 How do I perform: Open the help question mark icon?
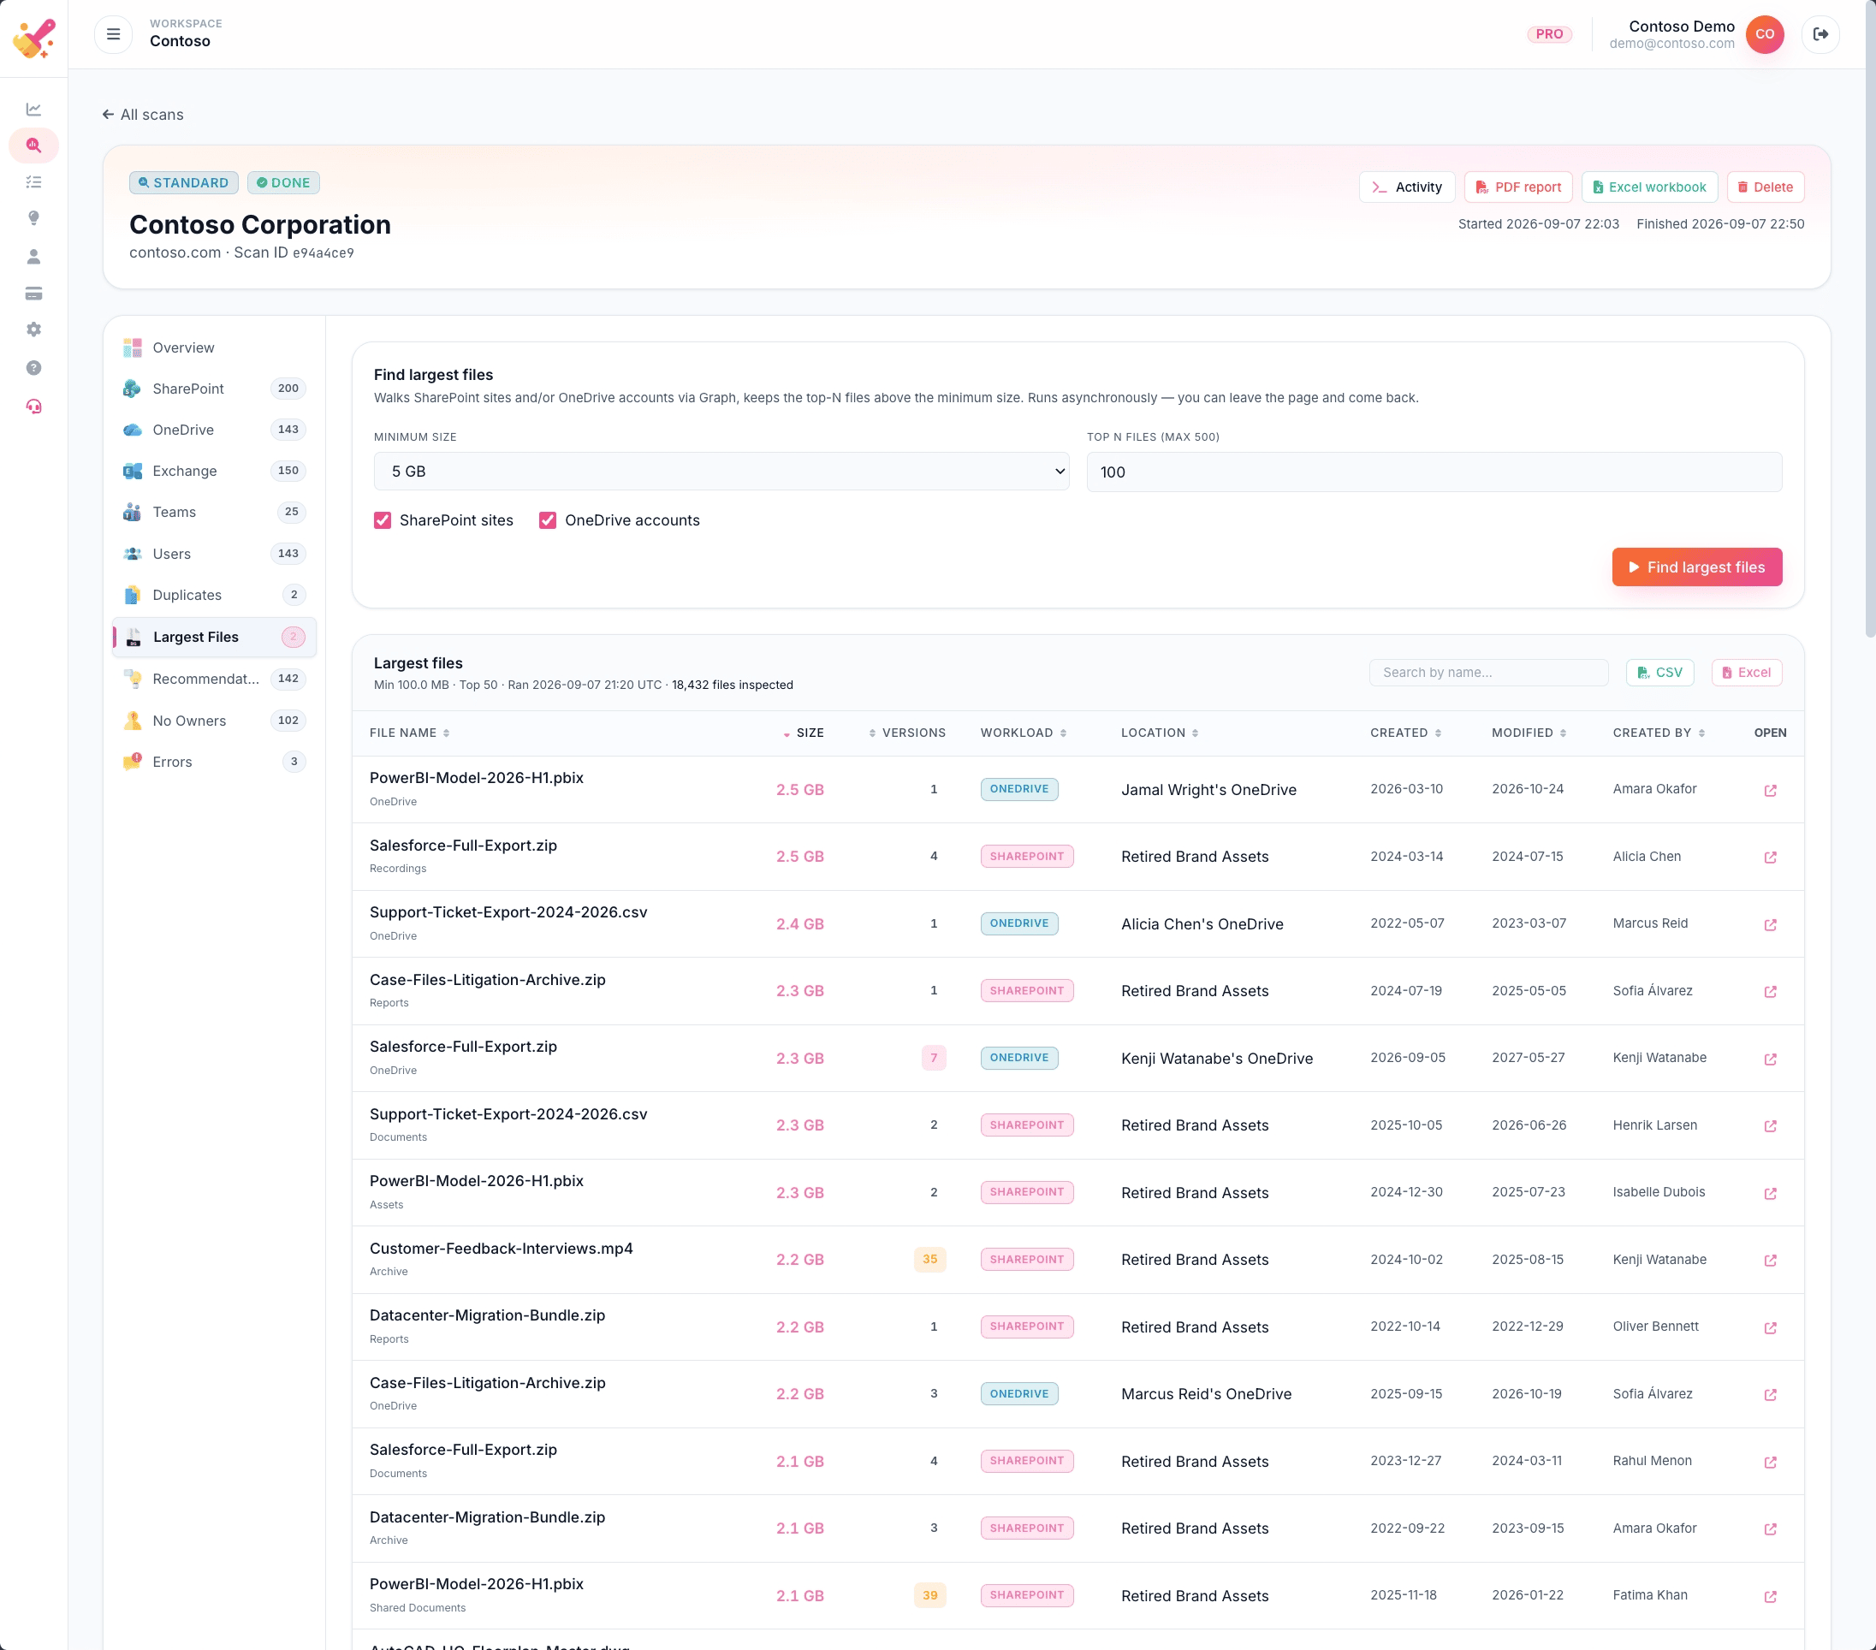click(34, 368)
